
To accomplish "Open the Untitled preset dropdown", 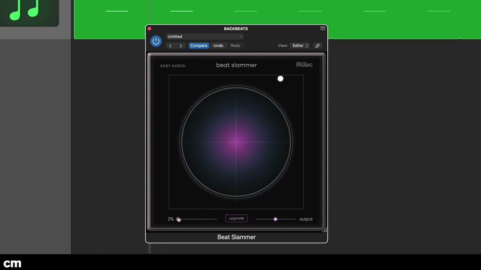I will pyautogui.click(x=205, y=36).
